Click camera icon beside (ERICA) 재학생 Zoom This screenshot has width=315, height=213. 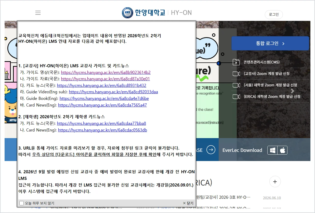click(236, 97)
